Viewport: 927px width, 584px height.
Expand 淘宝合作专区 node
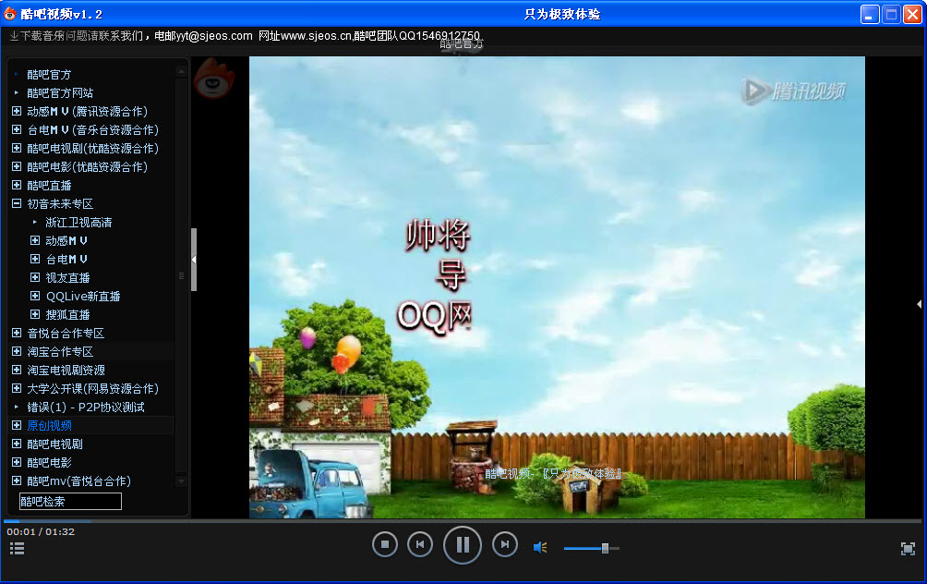click(x=17, y=351)
